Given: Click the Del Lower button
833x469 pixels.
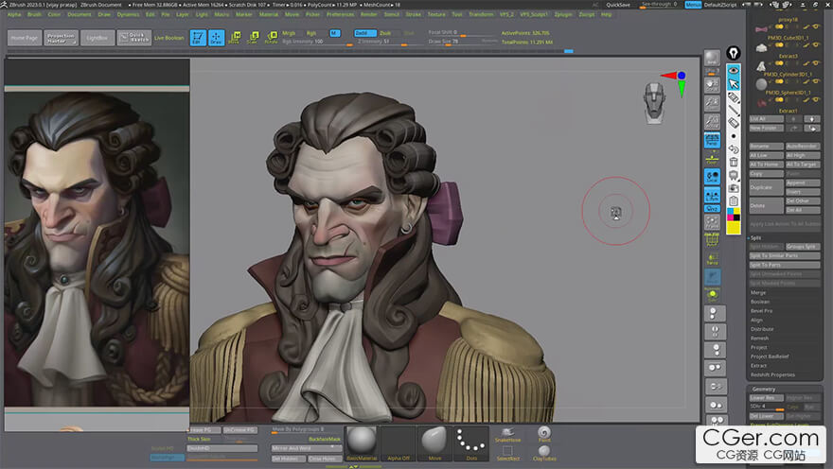Looking at the screenshot, I should tap(766, 416).
